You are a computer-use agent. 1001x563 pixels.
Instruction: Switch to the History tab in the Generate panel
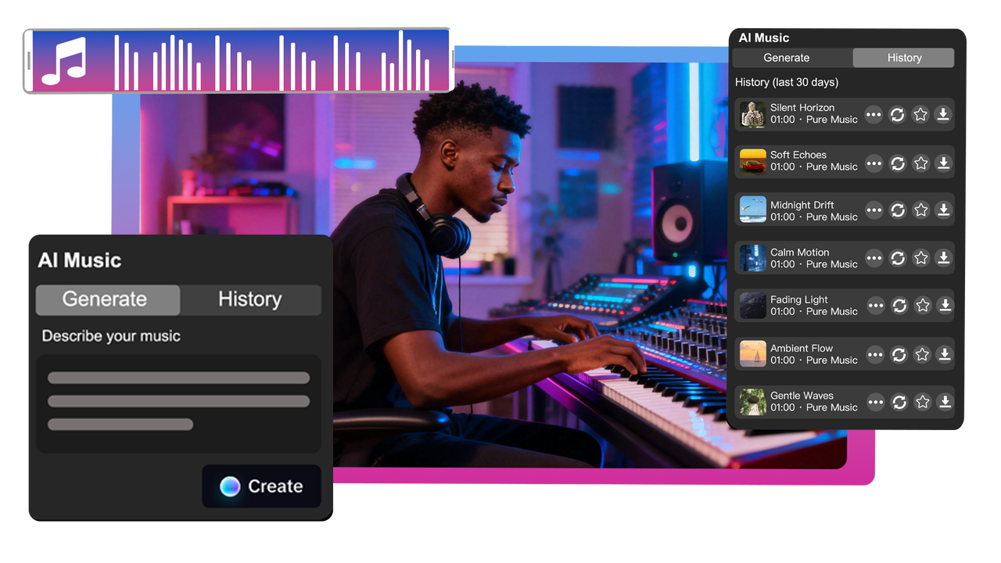tap(250, 299)
